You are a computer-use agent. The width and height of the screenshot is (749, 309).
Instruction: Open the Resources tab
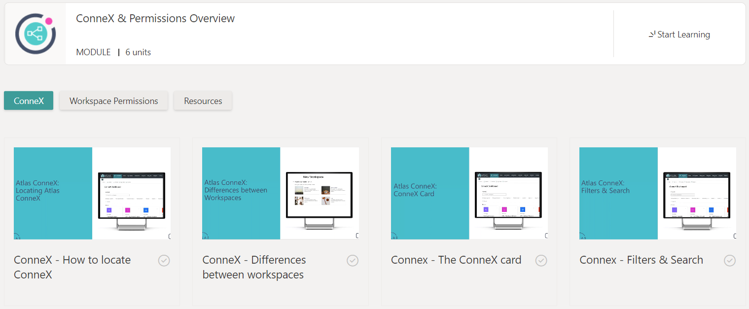(x=203, y=101)
